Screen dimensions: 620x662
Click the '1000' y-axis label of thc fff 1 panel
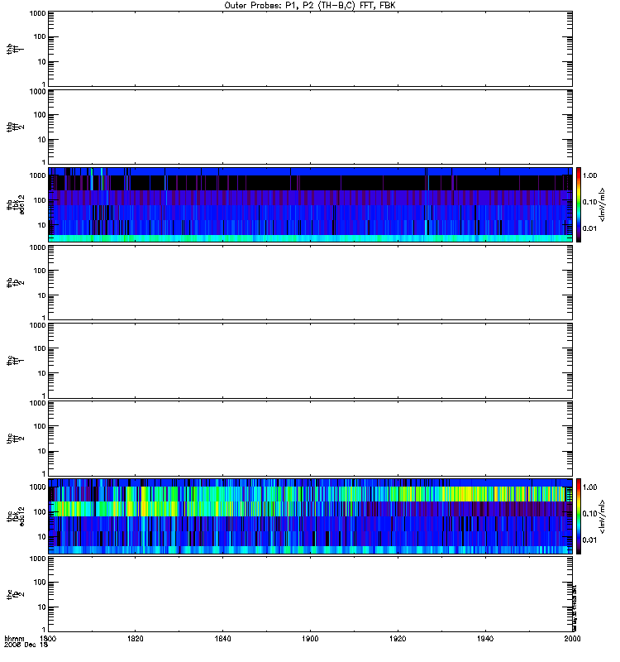(x=37, y=325)
